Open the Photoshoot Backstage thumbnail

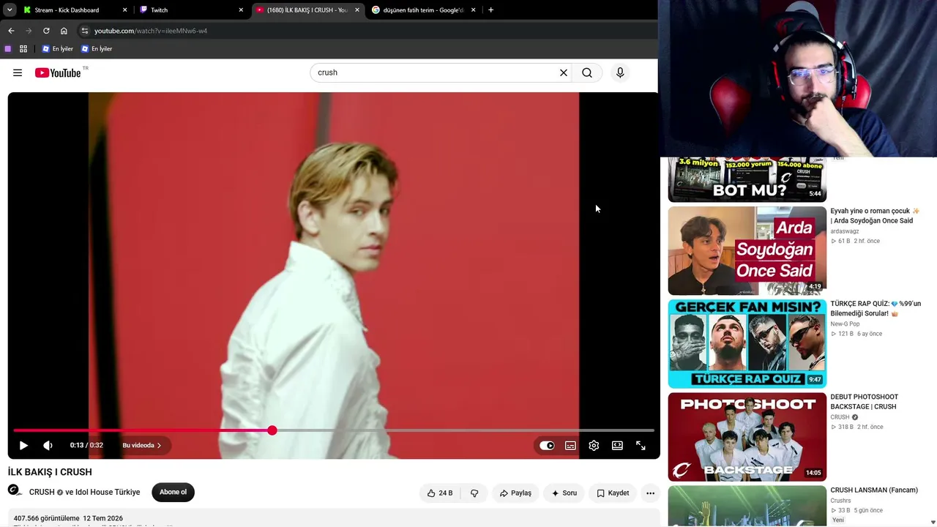pos(747,437)
